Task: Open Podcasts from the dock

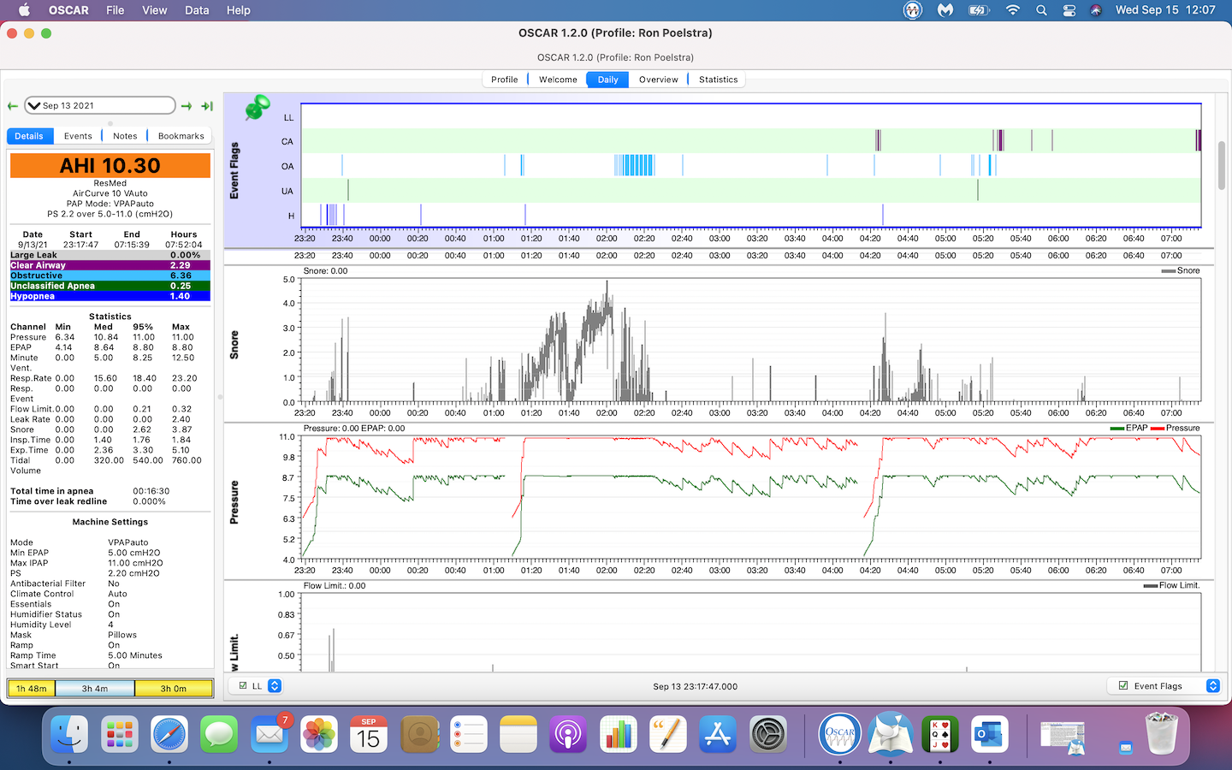Action: 568,734
